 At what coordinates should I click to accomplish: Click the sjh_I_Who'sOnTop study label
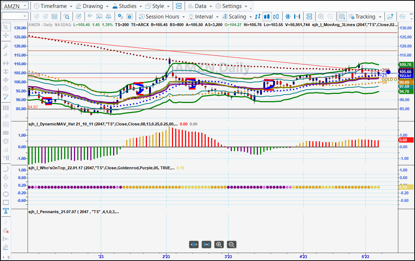tap(101, 168)
